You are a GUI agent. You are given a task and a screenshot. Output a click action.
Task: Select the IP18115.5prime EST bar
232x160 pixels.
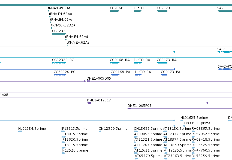pyautogui.click(x=64, y=148)
